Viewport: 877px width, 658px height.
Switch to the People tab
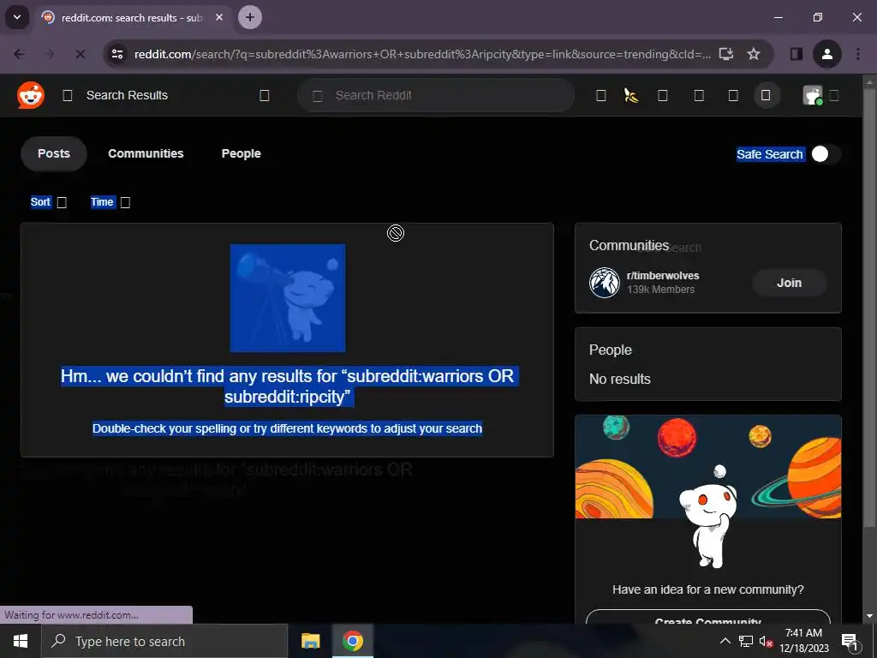tap(241, 153)
